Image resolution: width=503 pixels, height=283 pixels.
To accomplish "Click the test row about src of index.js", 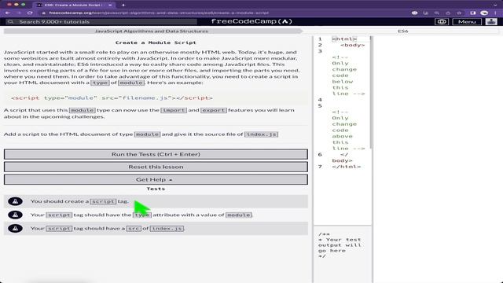I will (x=156, y=228).
